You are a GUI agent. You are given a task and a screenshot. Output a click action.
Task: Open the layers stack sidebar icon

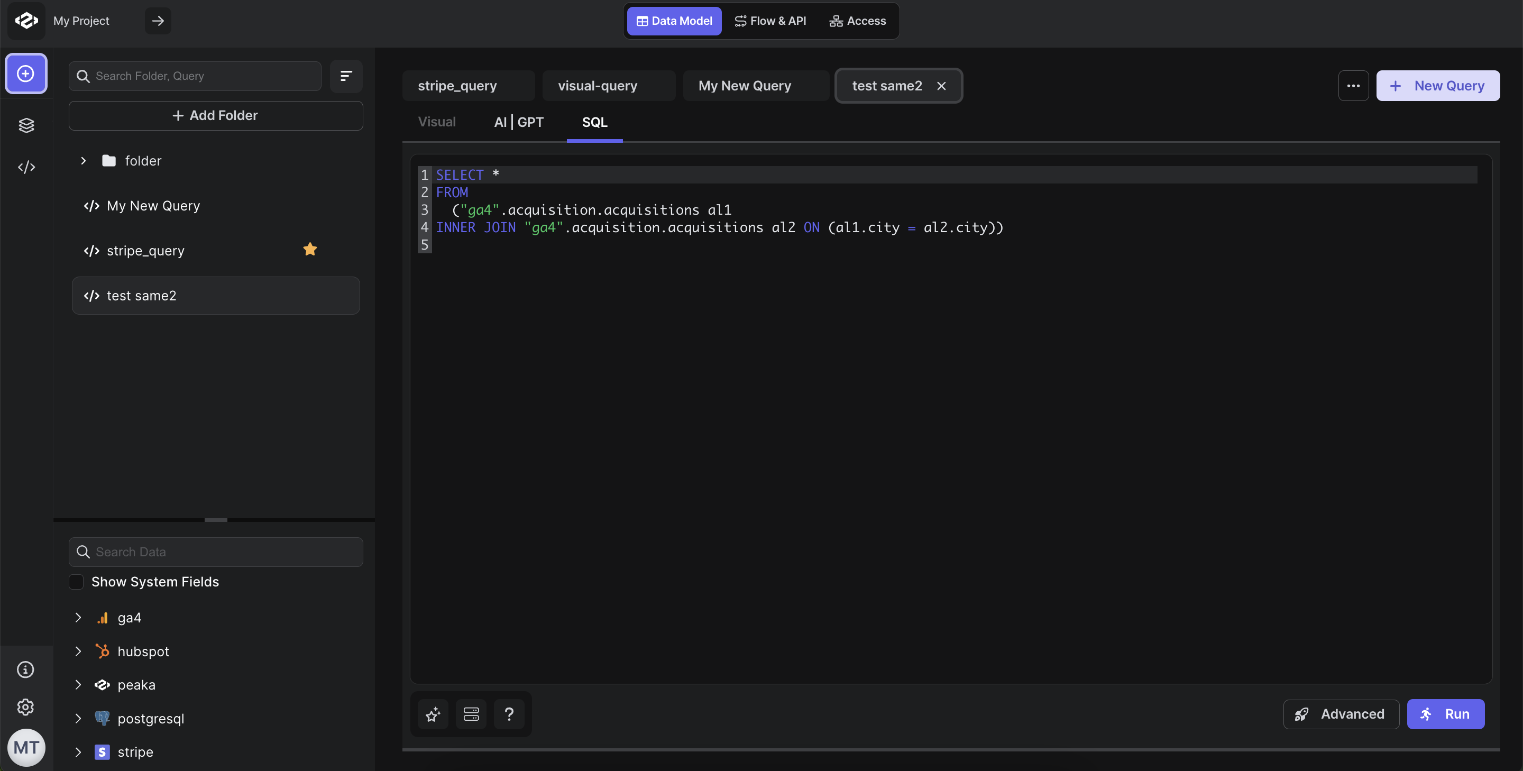(x=26, y=125)
